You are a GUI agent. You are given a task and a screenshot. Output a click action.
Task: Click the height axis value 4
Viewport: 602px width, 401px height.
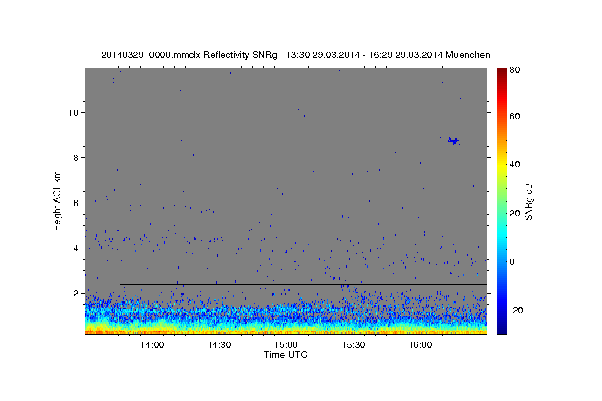point(76,248)
